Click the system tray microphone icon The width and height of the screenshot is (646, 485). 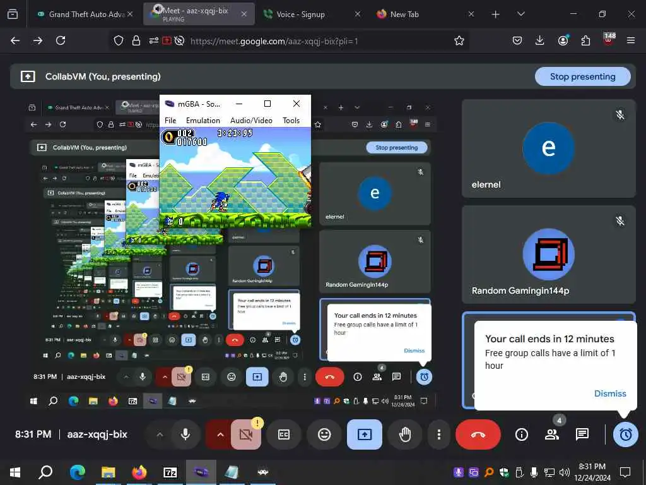coord(534,472)
